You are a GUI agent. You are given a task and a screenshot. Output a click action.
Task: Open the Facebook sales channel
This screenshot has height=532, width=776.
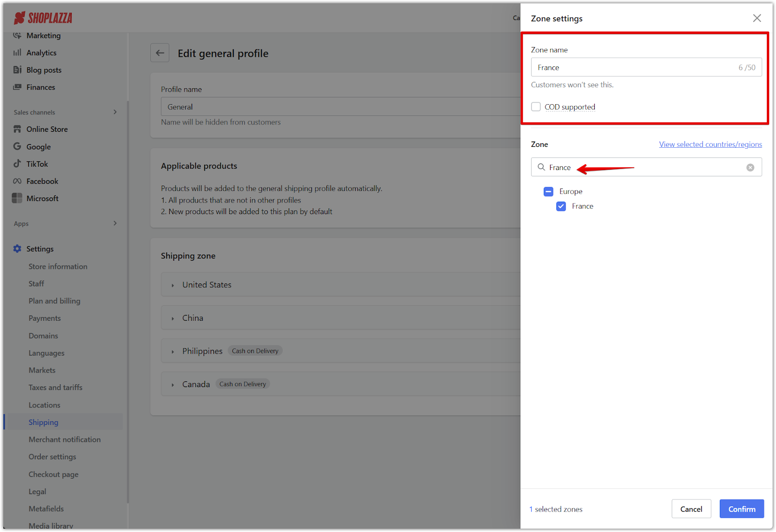click(42, 181)
